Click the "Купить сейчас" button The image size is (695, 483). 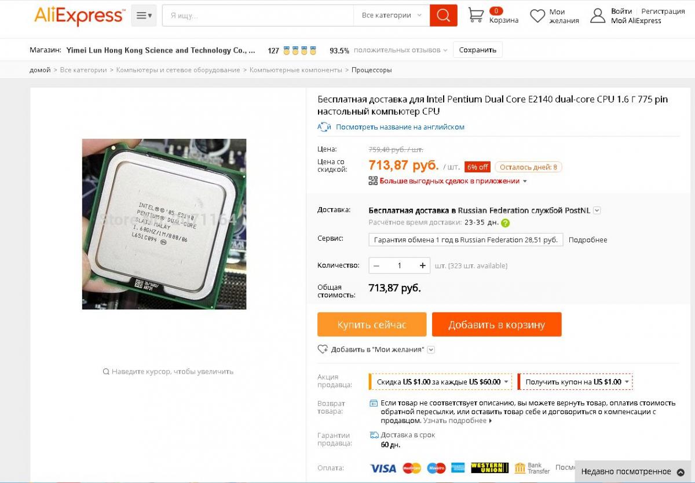(372, 325)
